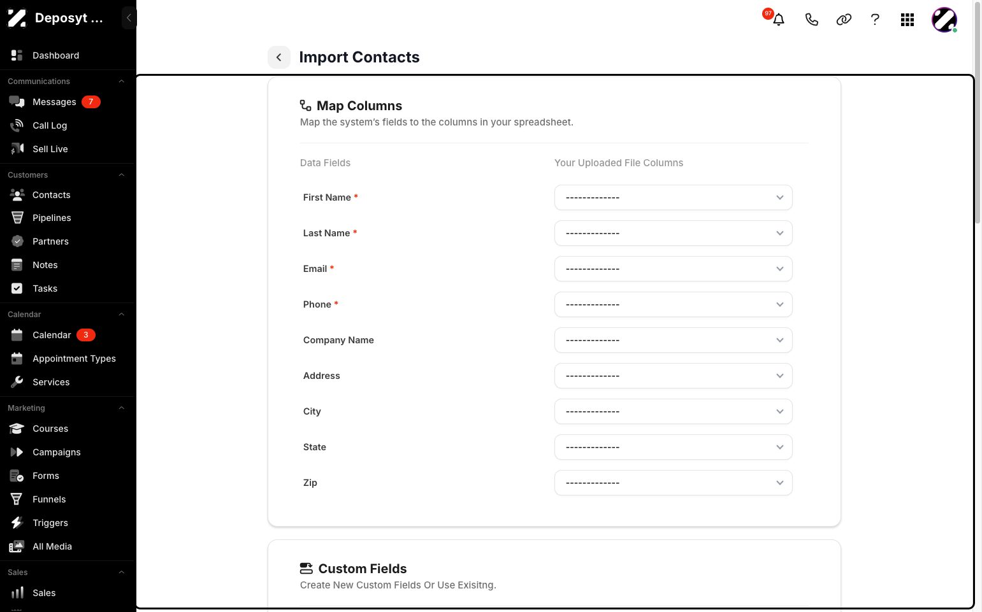Viewport: 982px width, 612px height.
Task: Open the City column dropdown
Action: coord(674,411)
